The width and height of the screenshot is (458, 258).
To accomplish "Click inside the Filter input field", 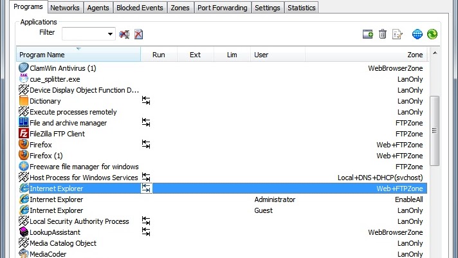I will [x=84, y=34].
